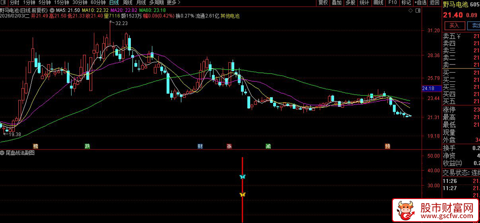Toggle the right info panel icon
Image resolution: width=480 pixels, height=223 pixels.
point(418,11)
